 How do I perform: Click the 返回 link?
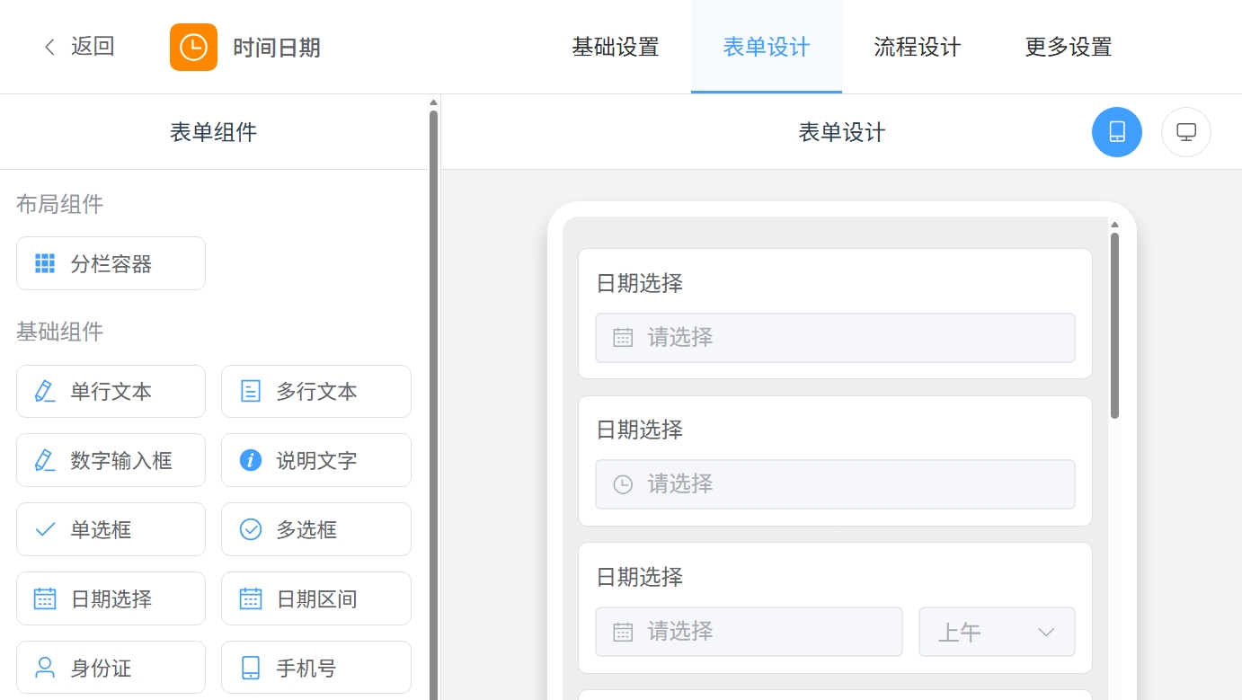coord(93,47)
